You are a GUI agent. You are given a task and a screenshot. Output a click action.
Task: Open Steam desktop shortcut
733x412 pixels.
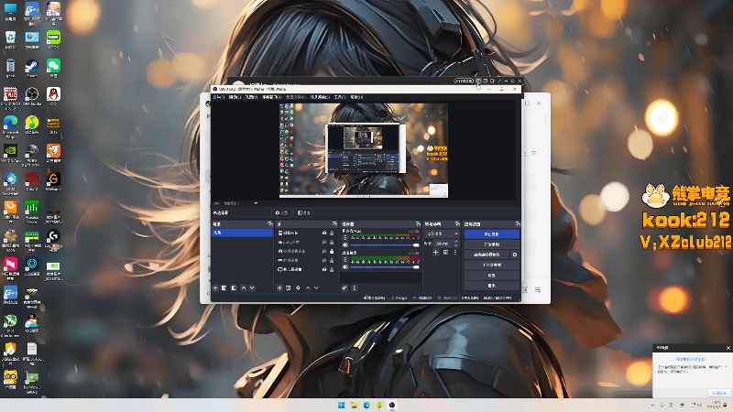(32, 69)
